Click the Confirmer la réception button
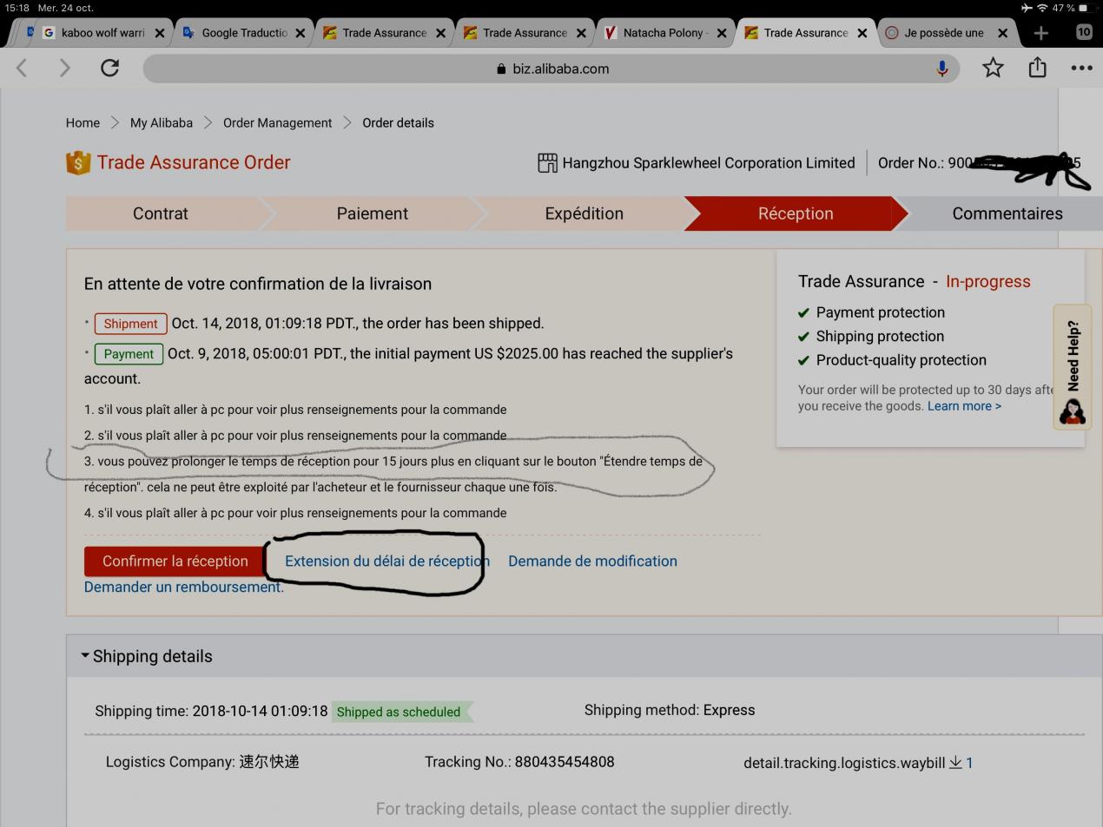 click(175, 561)
